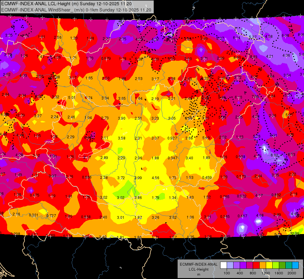Click the dark green legend swatch

click(x=282, y=265)
